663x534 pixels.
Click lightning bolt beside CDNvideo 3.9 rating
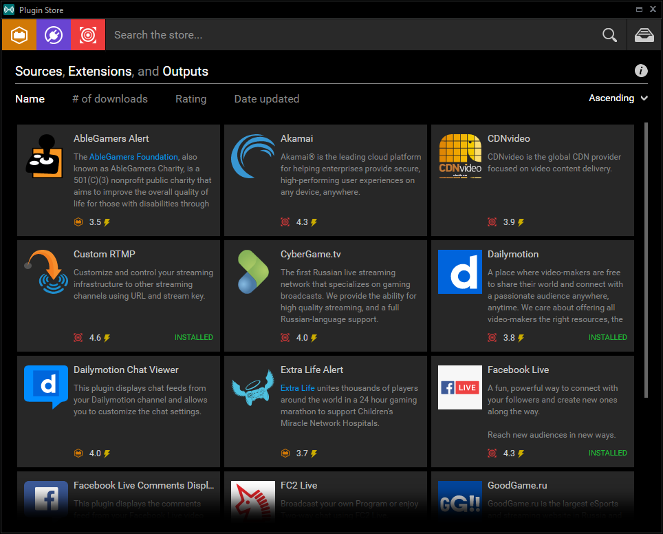(521, 222)
